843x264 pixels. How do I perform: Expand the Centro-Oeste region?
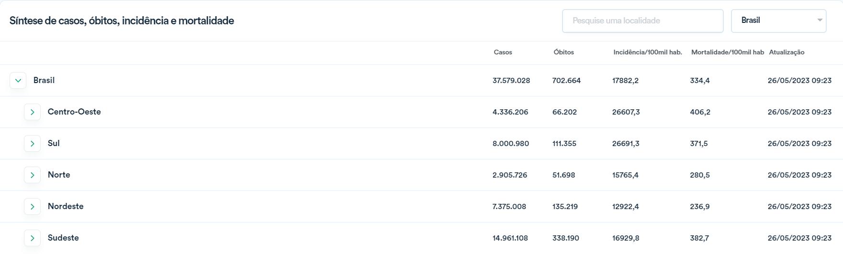coord(32,112)
